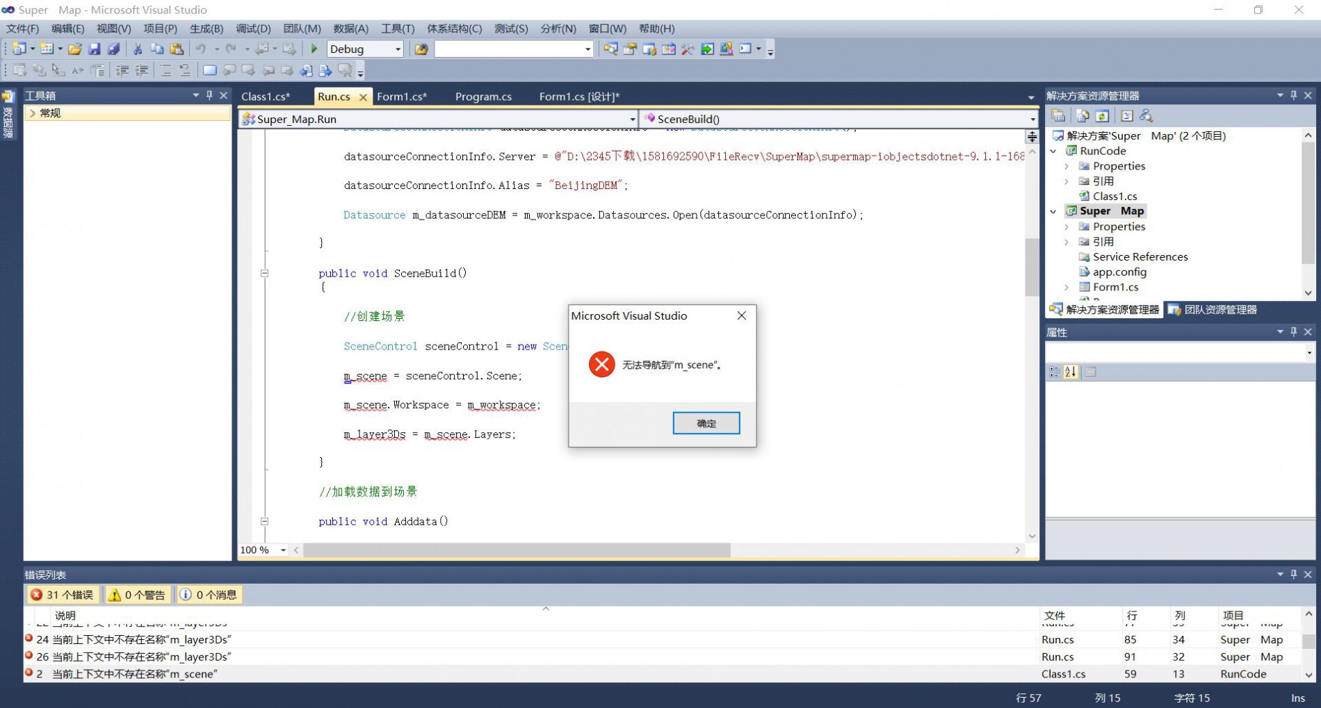This screenshot has height=708, width=1321.
Task: Expand Form1.cs in Solution Explorer
Action: [x=1067, y=287]
